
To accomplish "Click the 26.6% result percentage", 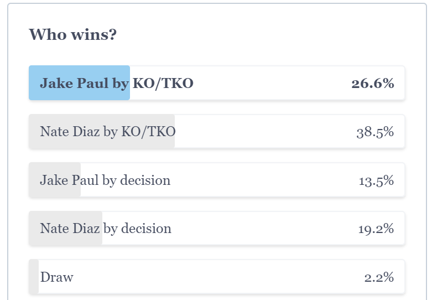I will tap(372, 83).
